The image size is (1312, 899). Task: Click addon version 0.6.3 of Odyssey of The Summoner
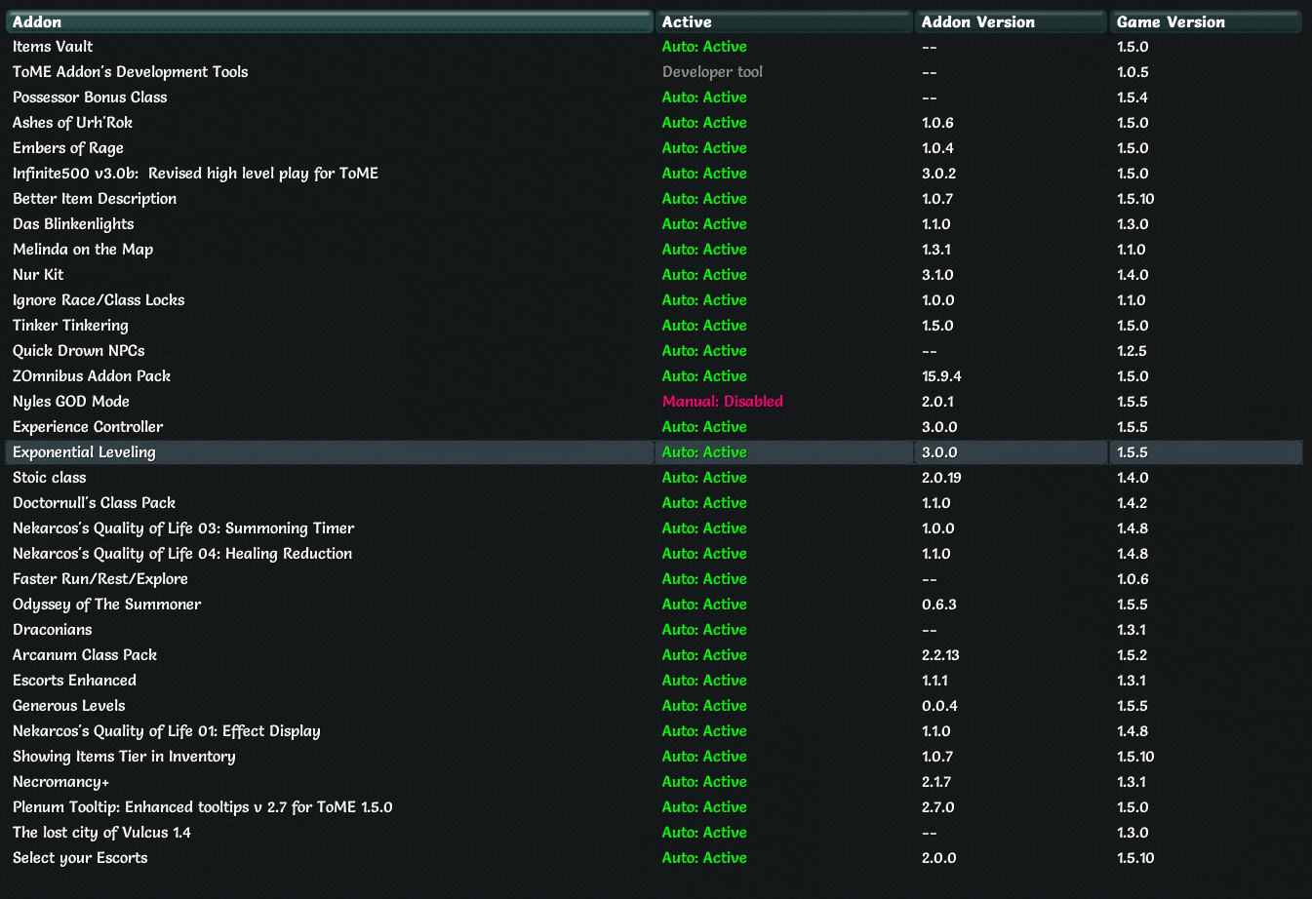[x=939, y=605]
